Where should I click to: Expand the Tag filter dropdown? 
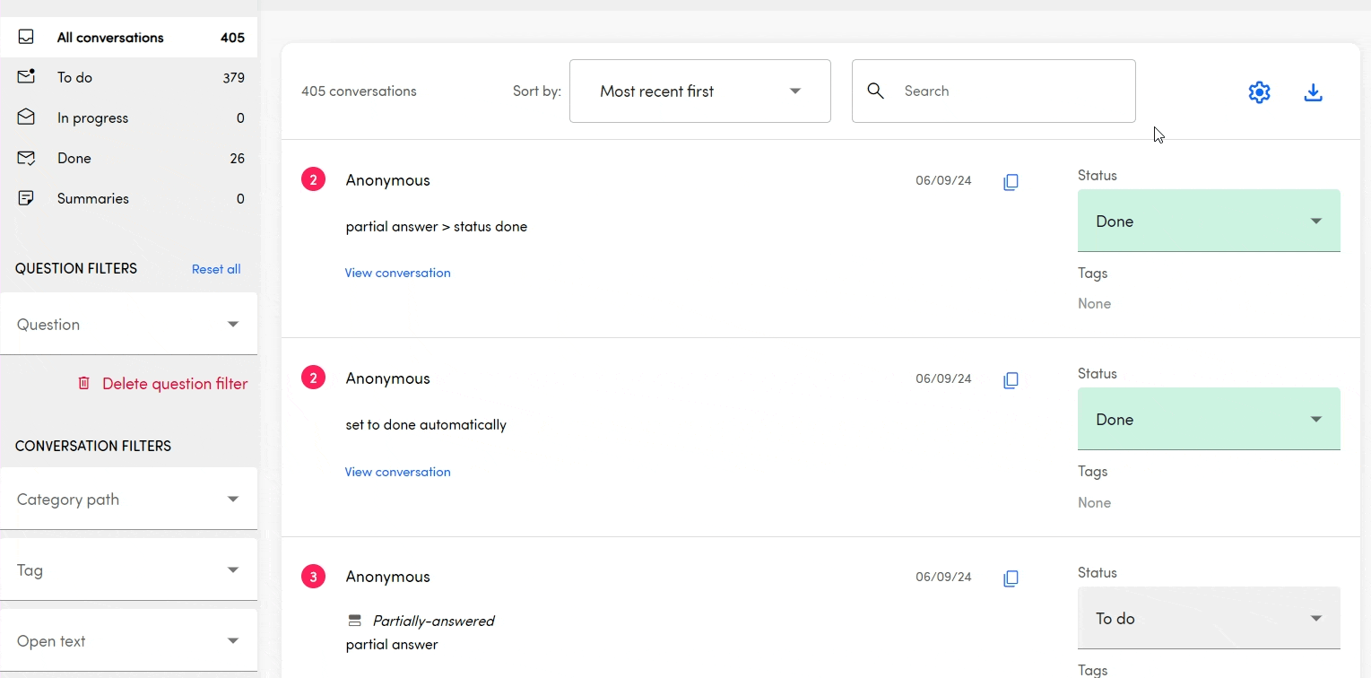pyautogui.click(x=128, y=569)
